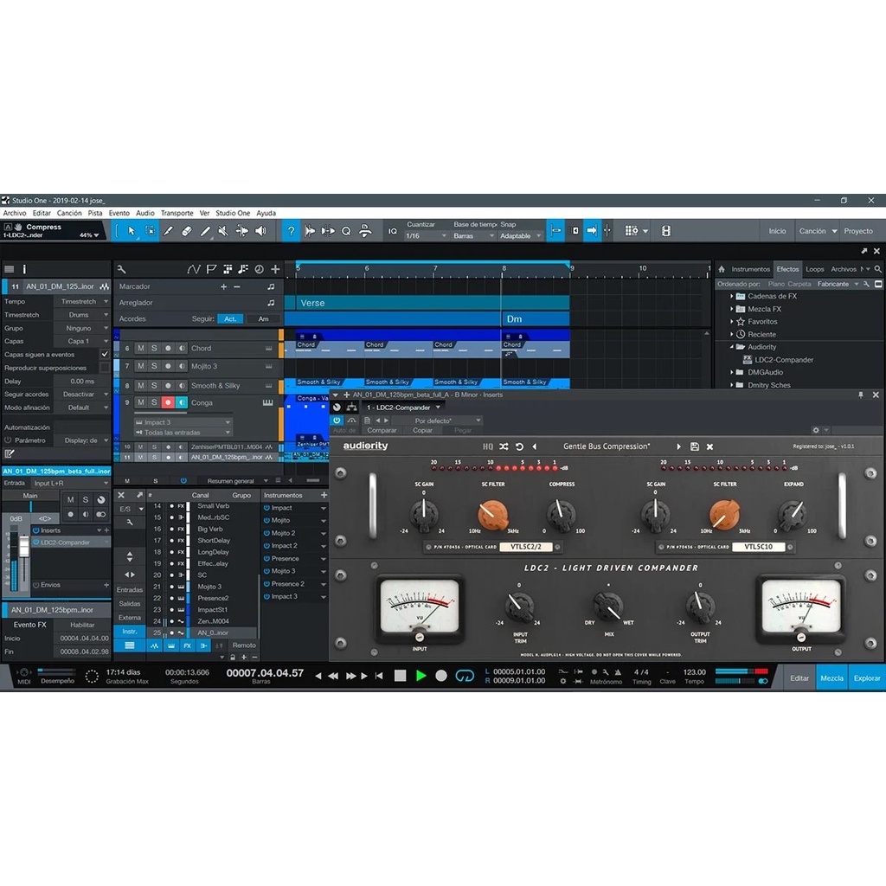Click the Copiar button
Image resolution: width=886 pixels, height=886 pixels.
click(x=422, y=430)
